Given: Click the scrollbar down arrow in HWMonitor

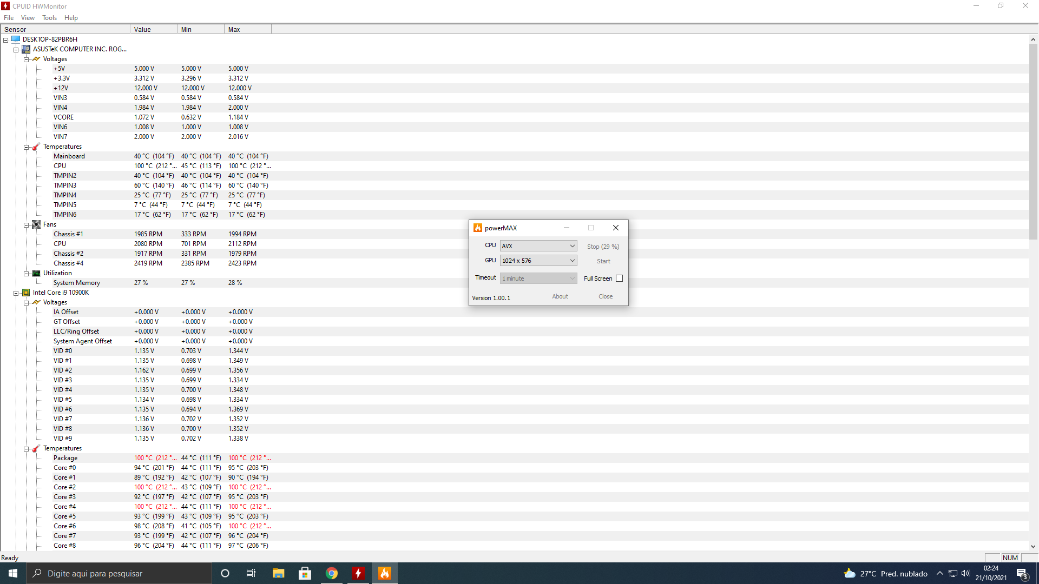Looking at the screenshot, I should [1033, 546].
